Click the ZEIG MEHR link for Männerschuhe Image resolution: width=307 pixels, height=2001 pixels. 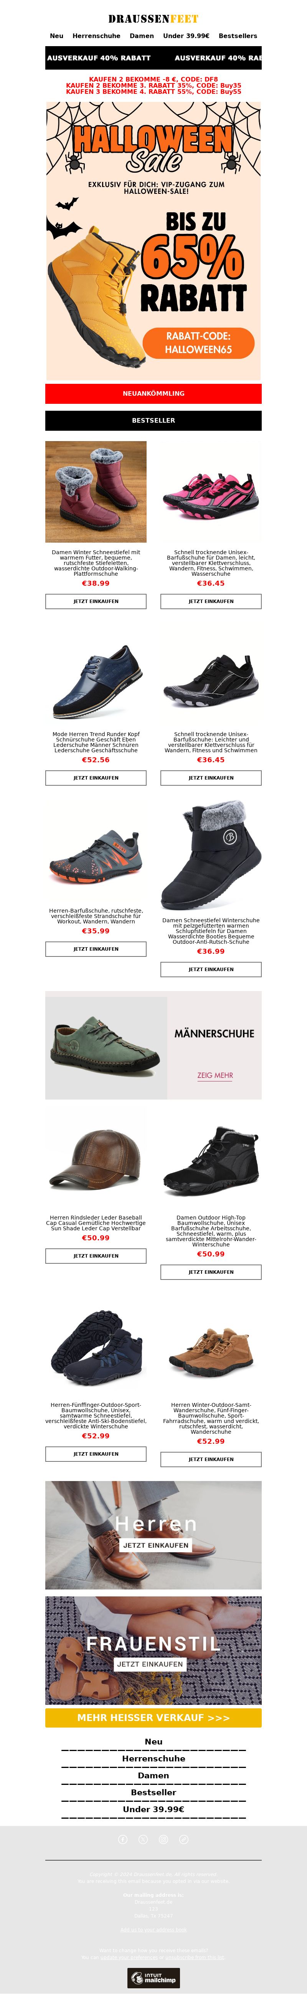click(x=215, y=1076)
